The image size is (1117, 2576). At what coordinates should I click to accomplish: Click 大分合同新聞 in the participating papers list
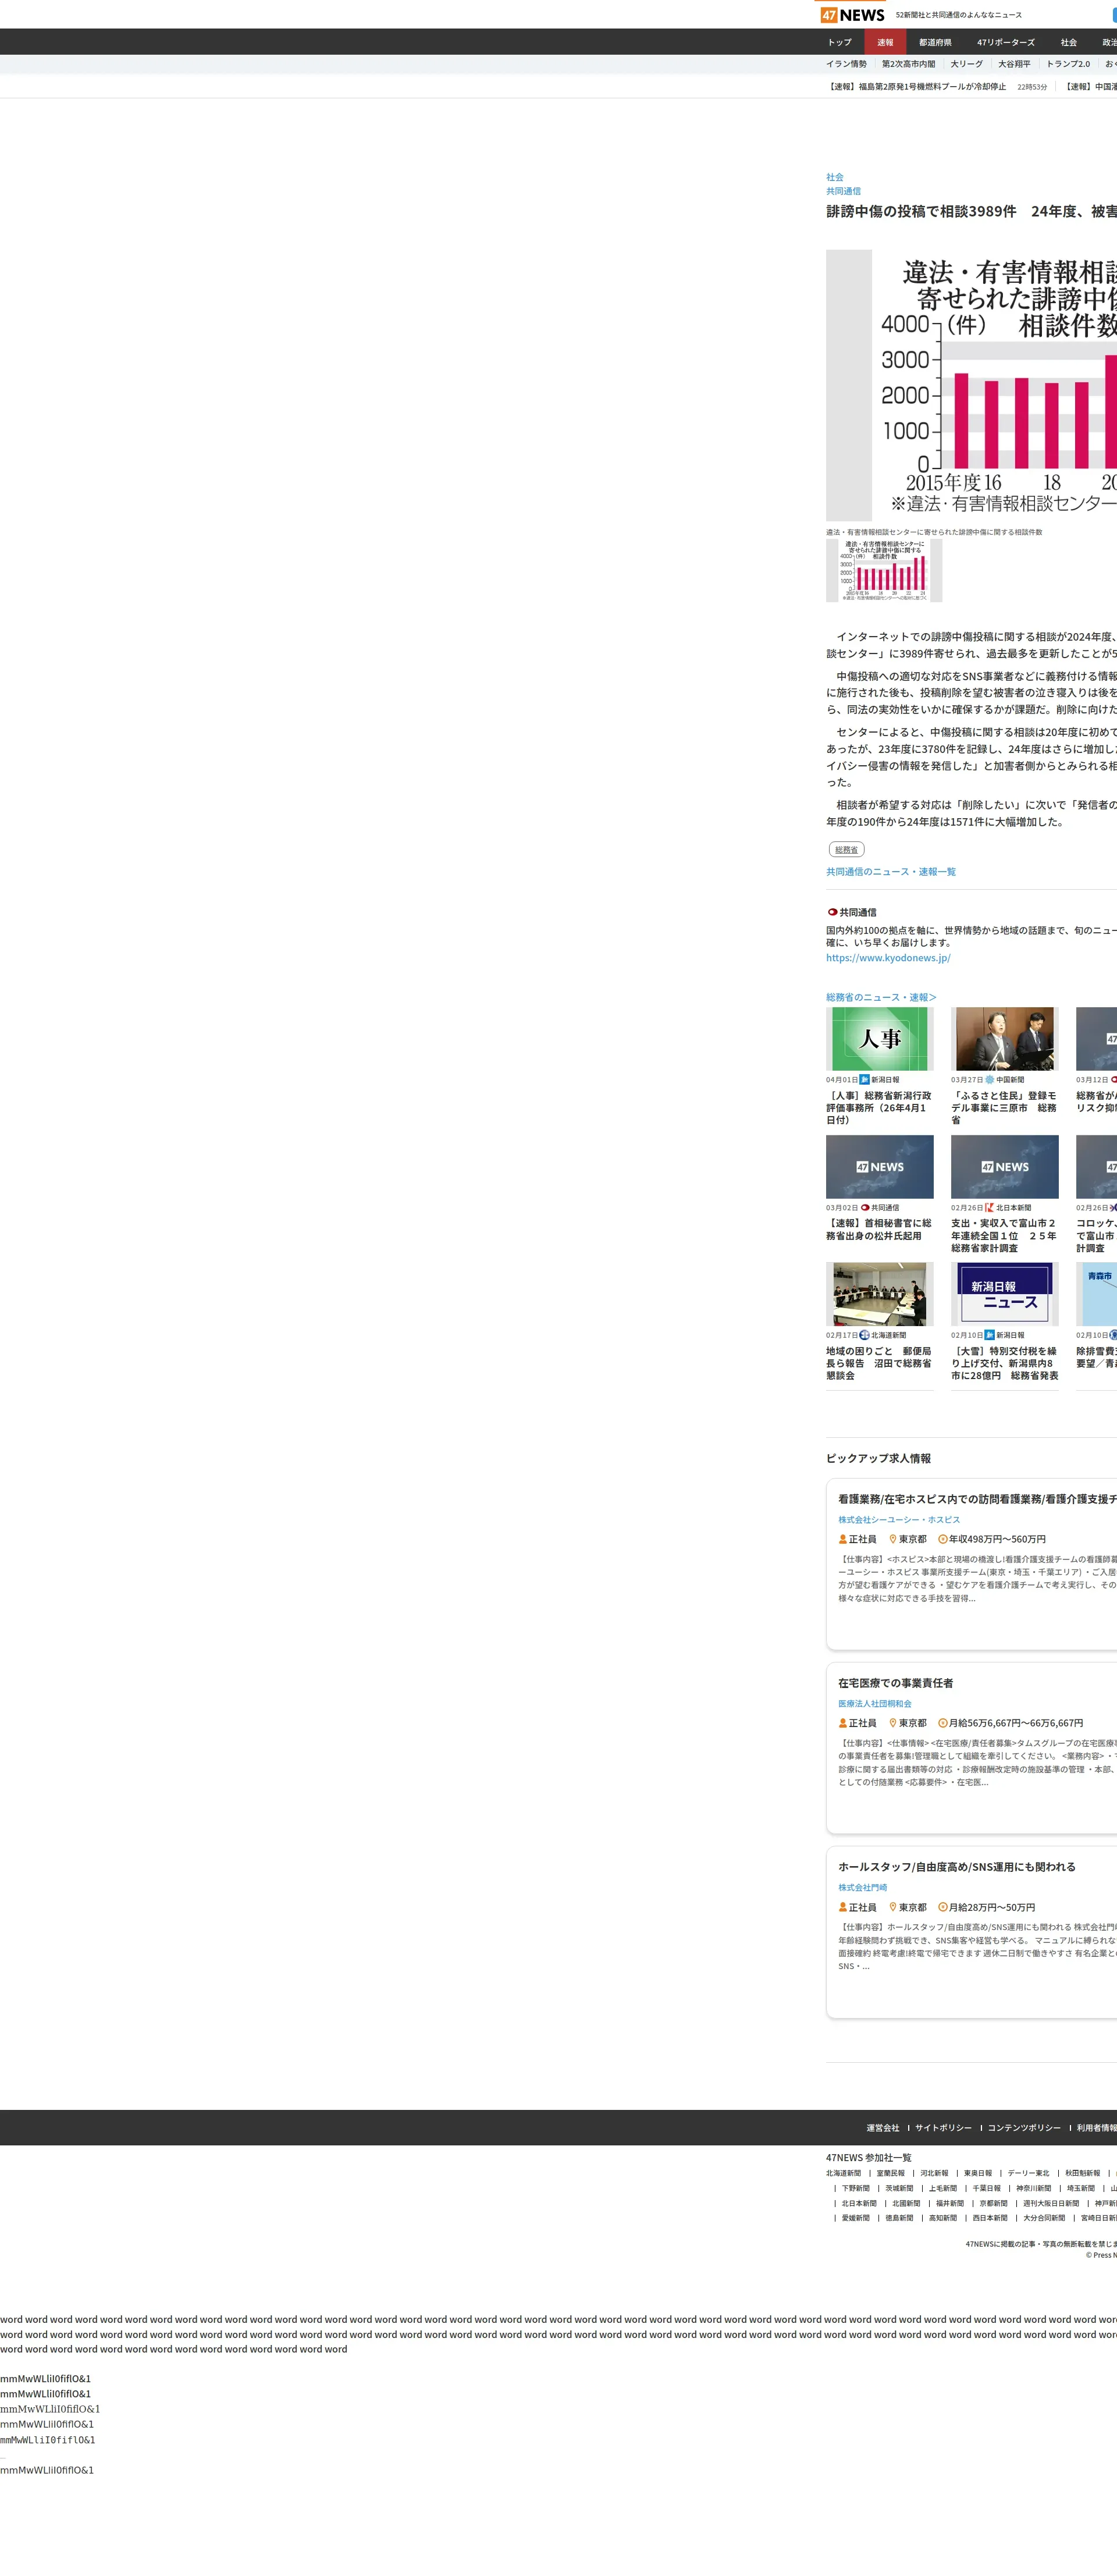click(x=1044, y=2218)
